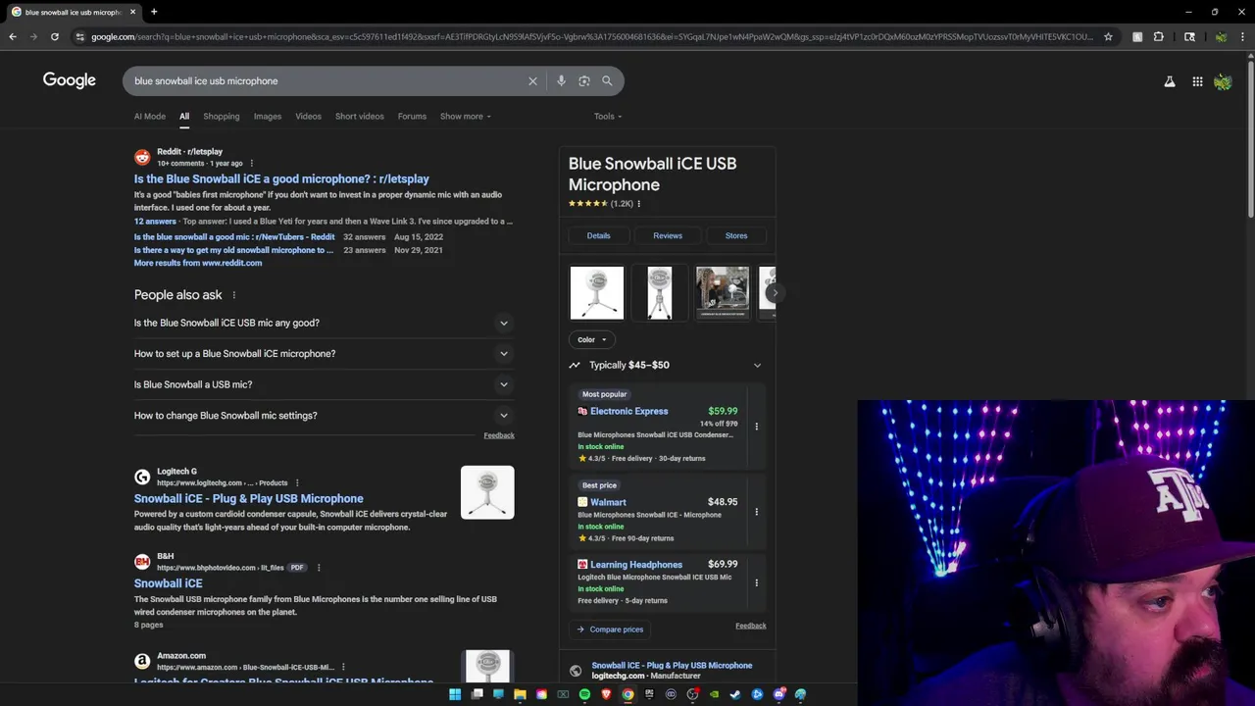Click the Compare prices button
The image size is (1255, 706).
pos(610,630)
